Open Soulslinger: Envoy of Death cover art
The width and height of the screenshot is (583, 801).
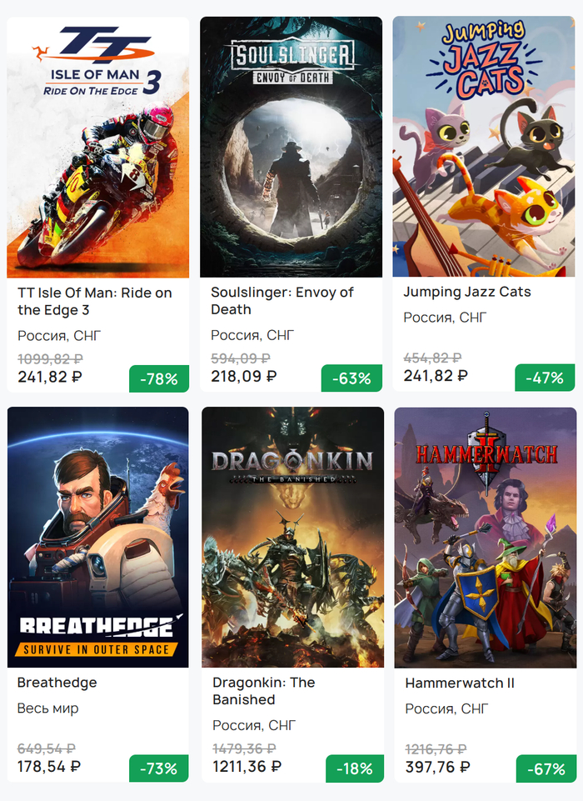pyautogui.click(x=291, y=147)
